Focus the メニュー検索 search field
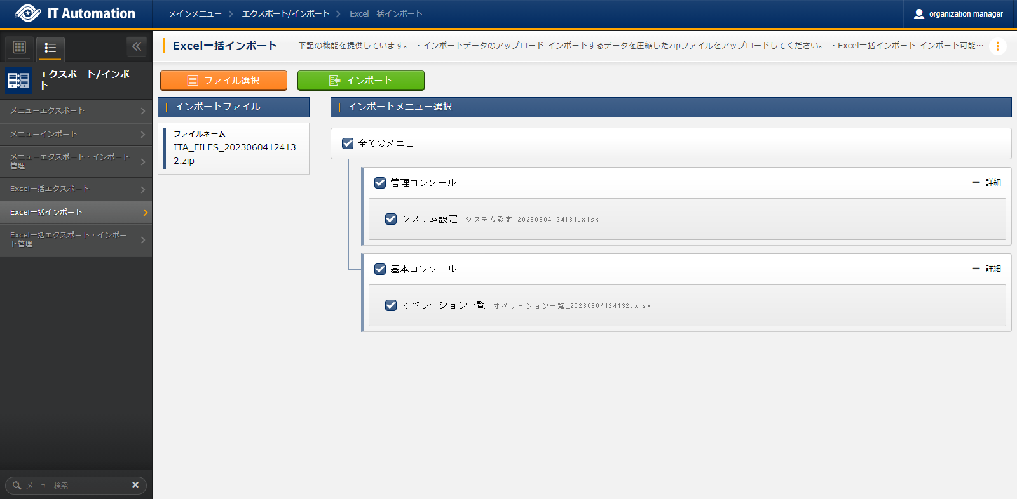Image resolution: width=1017 pixels, height=499 pixels. (73, 486)
